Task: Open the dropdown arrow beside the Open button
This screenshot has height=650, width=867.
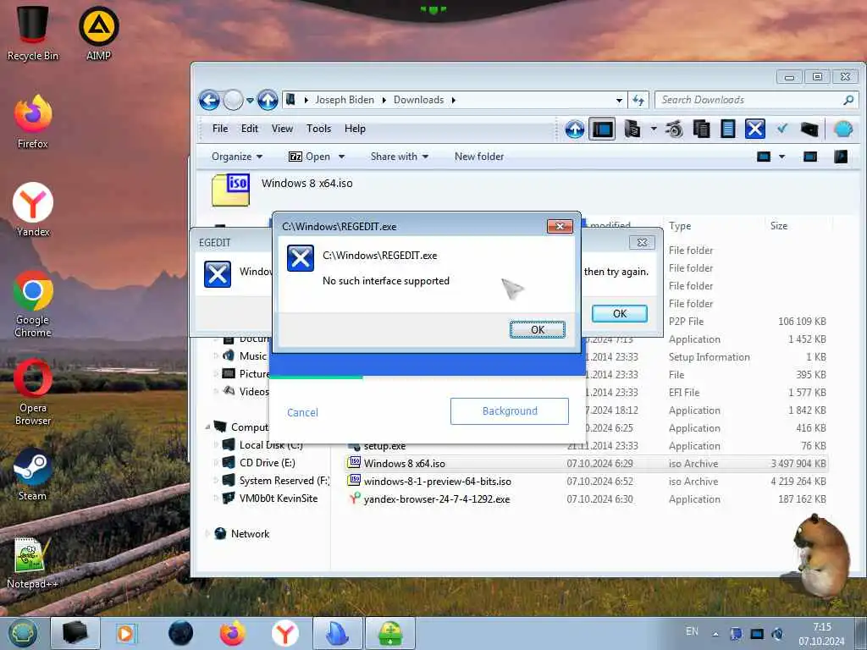Action: 342,157
